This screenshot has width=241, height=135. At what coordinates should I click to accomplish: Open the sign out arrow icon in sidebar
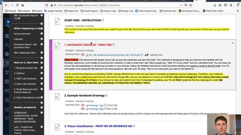(x=7, y=118)
